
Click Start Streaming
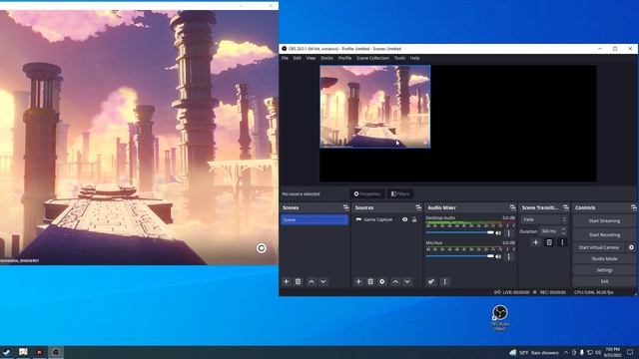pyautogui.click(x=604, y=221)
